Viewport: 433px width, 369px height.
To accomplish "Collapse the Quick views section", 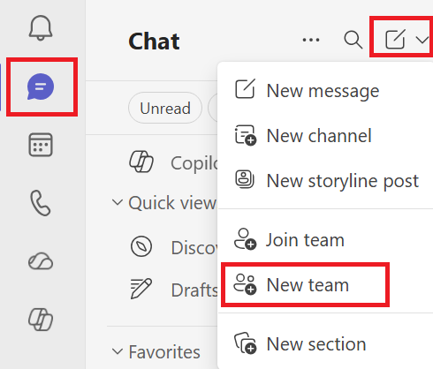I will (x=118, y=202).
